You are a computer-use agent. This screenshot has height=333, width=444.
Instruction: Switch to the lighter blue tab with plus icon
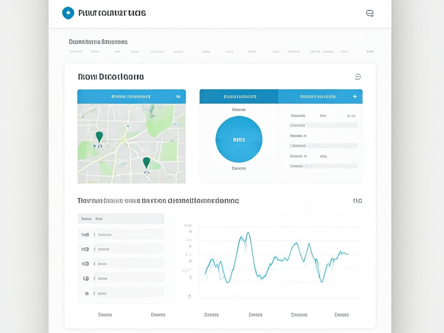(320, 96)
